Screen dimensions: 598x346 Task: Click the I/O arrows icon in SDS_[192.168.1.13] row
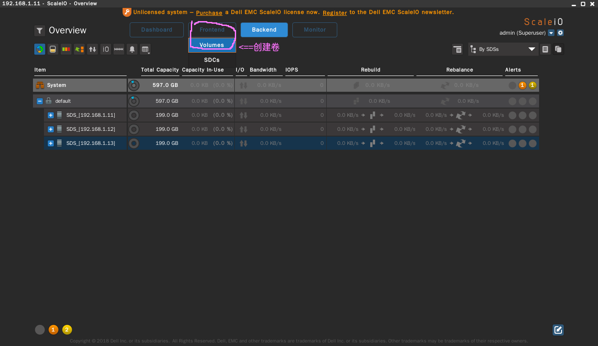coord(243,143)
